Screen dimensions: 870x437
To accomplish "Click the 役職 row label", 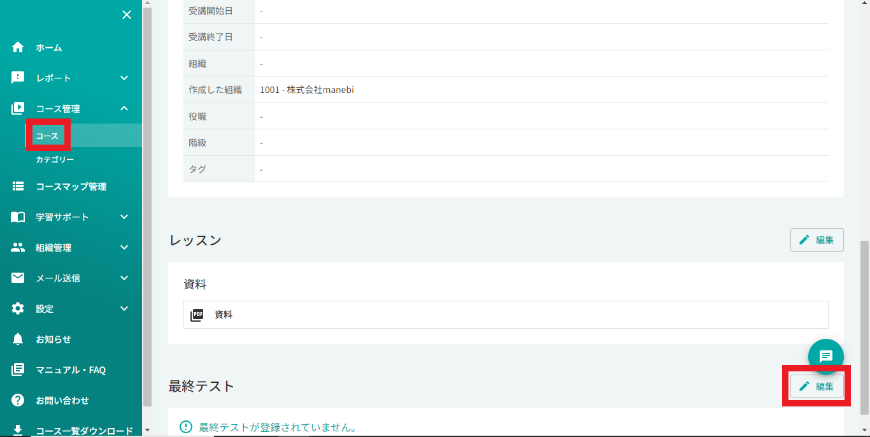I will 197,117.
